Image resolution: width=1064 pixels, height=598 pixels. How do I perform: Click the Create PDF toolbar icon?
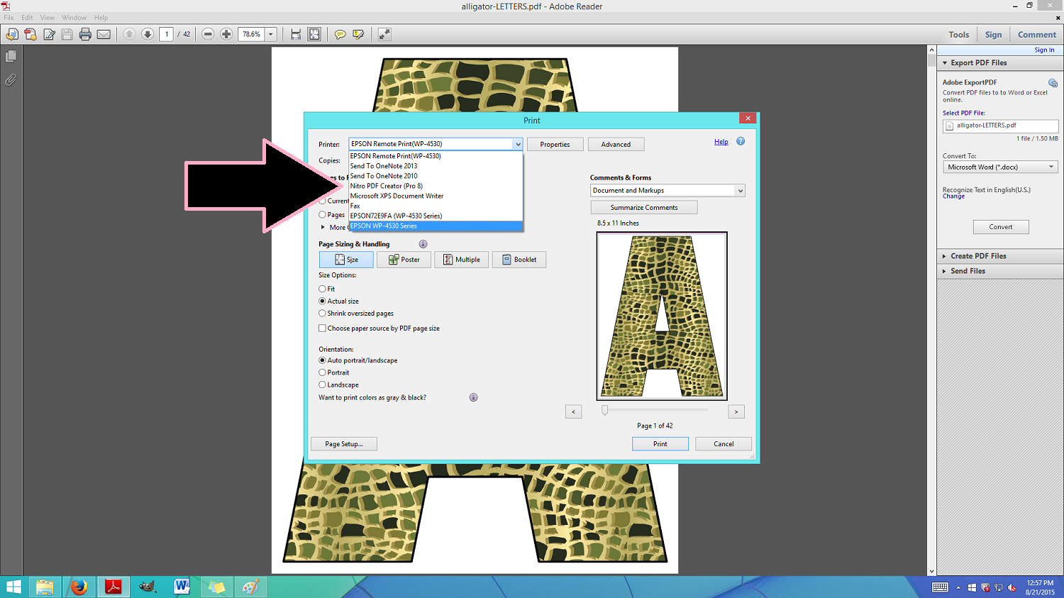(31, 34)
